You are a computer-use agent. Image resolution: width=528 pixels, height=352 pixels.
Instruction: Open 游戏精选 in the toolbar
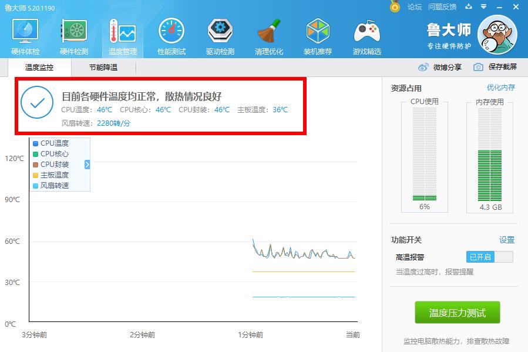[x=366, y=35]
